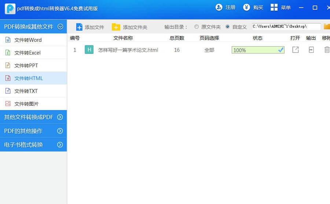This screenshot has width=330, height=204.
Task: Select the 原文件夹 radio option
Action: coord(197,27)
